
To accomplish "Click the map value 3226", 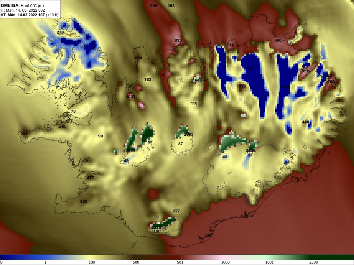I will (156, 228).
